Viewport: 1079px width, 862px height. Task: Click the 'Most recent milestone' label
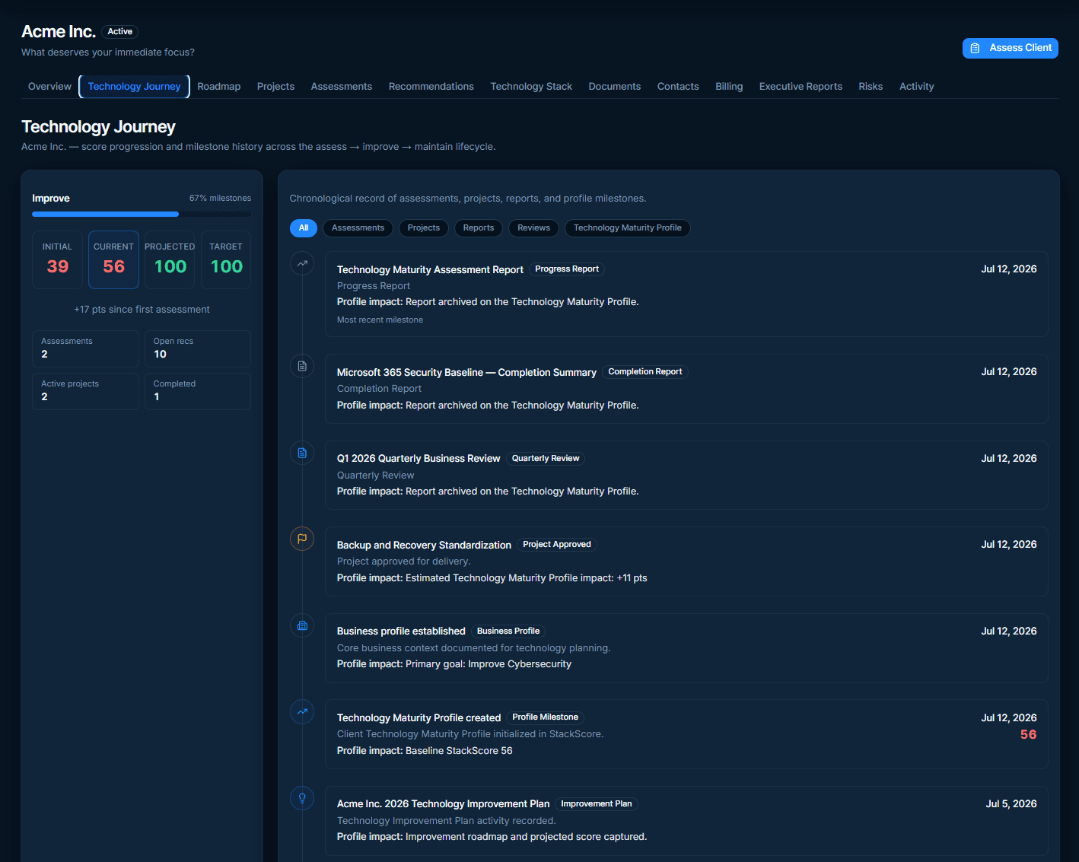click(x=380, y=320)
